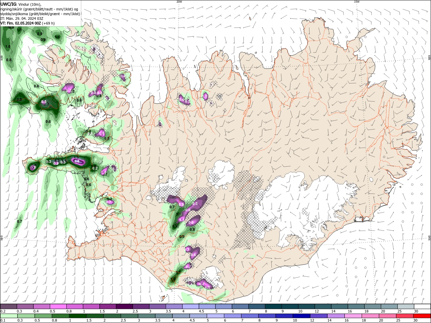431x323 pixels.
Task: Click the dark blue lower swatch between 10 and 12
Action: tap(301, 316)
